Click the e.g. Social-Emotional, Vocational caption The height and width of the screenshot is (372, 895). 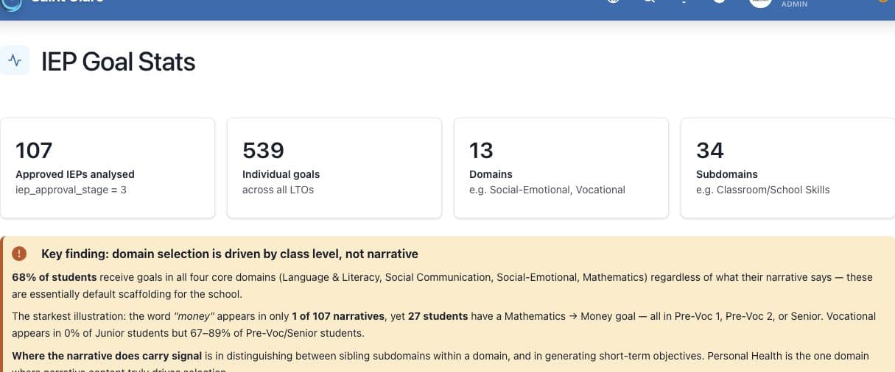coord(547,190)
